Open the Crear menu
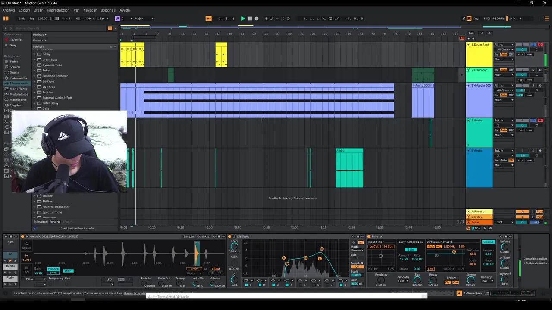 point(38,10)
